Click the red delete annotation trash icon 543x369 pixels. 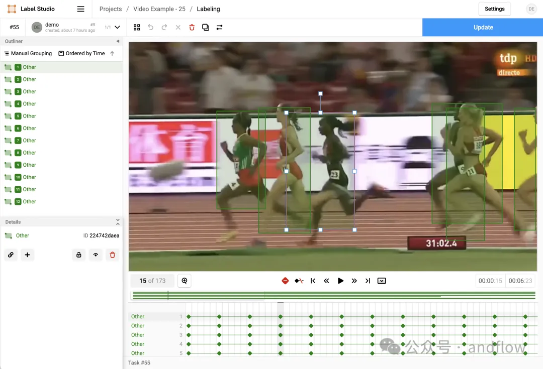pos(192,27)
